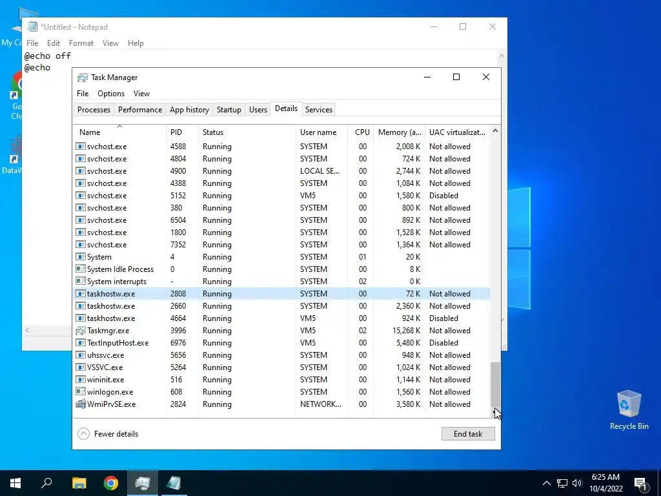Open Notepad Edit menu
The width and height of the screenshot is (661, 496).
tap(54, 43)
